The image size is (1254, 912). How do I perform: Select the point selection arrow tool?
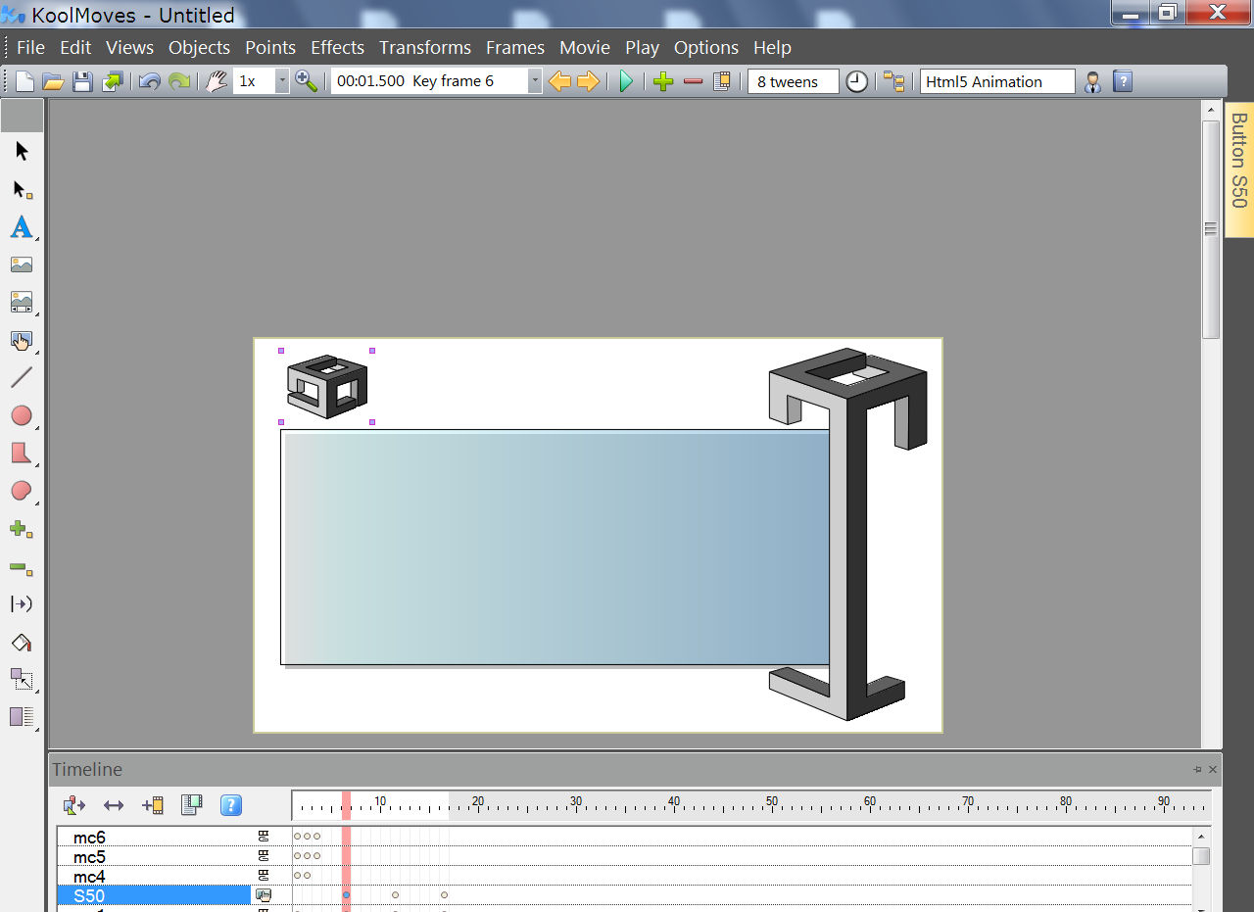(22, 189)
